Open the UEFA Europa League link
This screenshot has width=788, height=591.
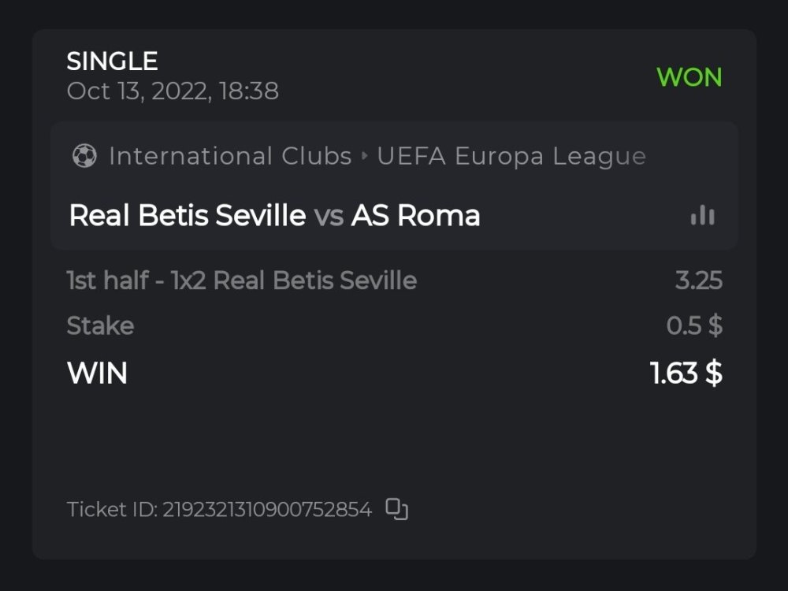[511, 156]
